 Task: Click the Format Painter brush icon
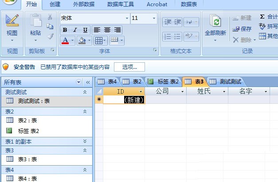(x=50, y=36)
